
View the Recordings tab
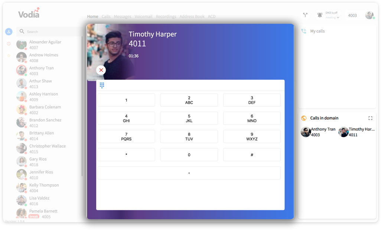pos(166,16)
